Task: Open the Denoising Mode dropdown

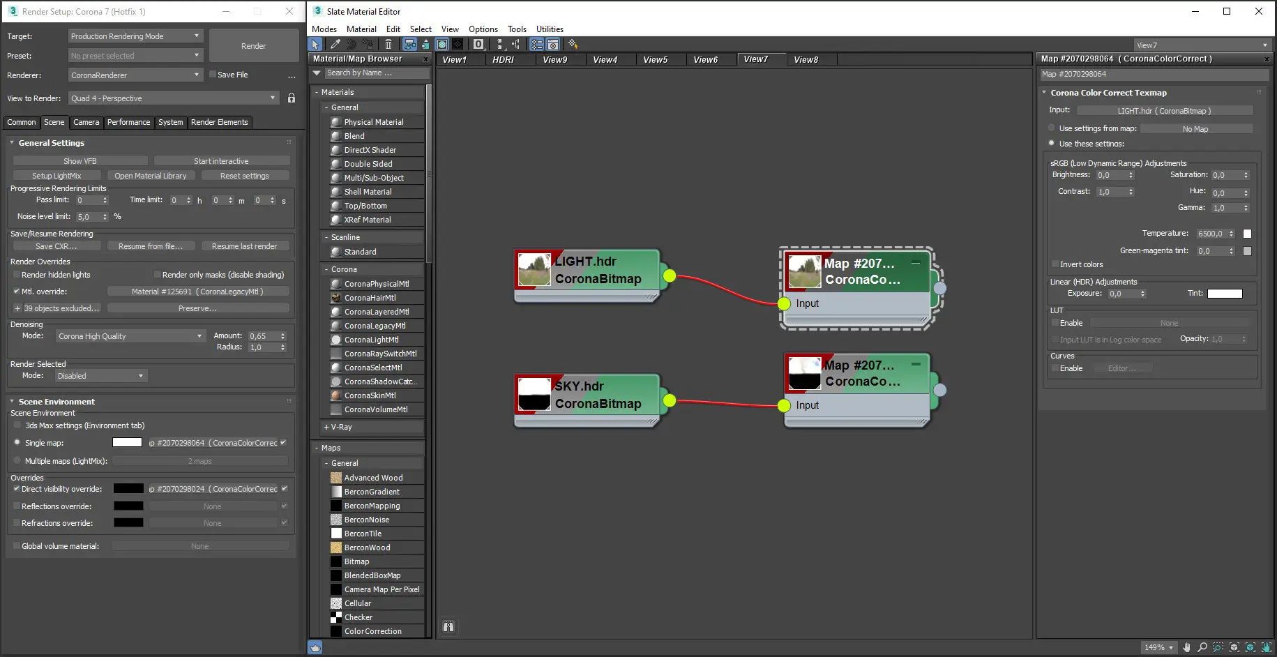Action: click(x=130, y=336)
